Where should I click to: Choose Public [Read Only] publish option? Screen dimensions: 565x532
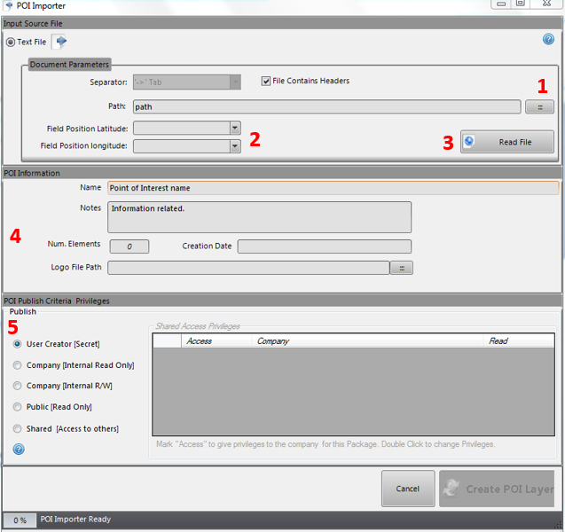tap(18, 407)
